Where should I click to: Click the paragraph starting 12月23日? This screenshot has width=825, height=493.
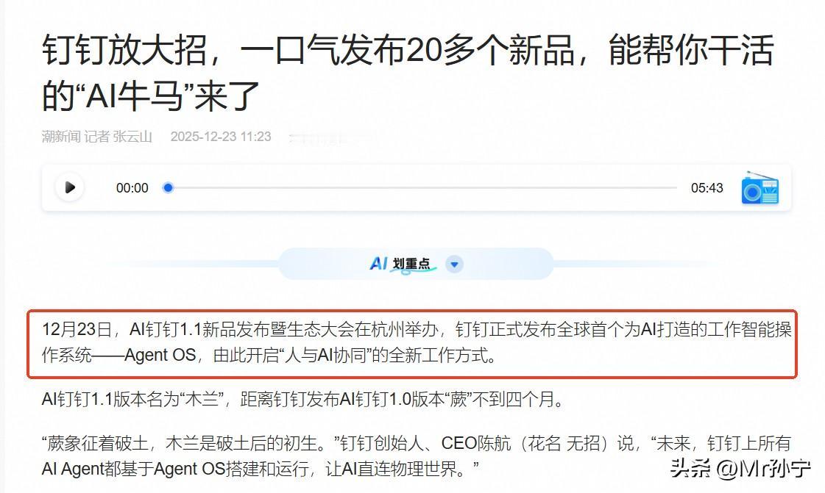click(x=417, y=342)
